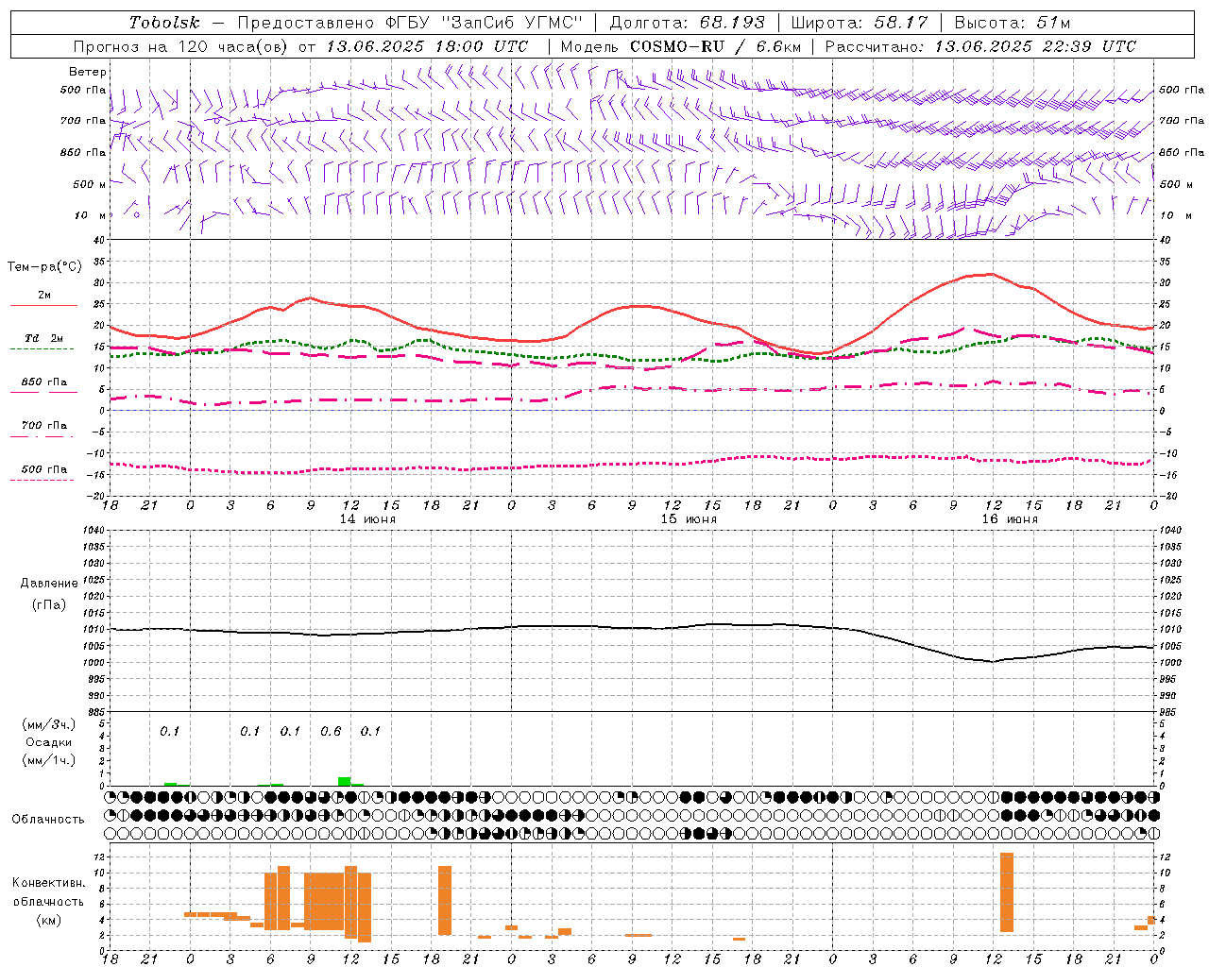This screenshot has height=967, width=1209.
Task: Select the 'Модель COSMO-RU / 6.6км' model label
Action: [x=681, y=46]
